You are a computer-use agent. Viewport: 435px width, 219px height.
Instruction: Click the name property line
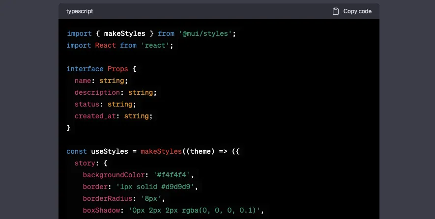click(101, 81)
